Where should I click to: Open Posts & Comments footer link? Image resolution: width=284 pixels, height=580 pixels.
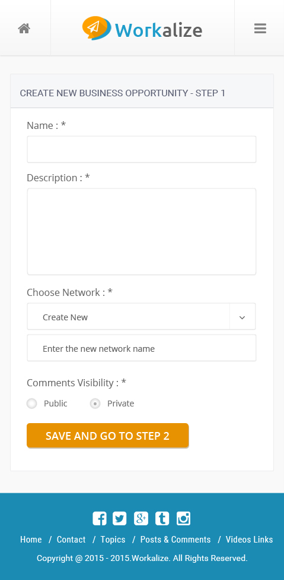[175, 540]
